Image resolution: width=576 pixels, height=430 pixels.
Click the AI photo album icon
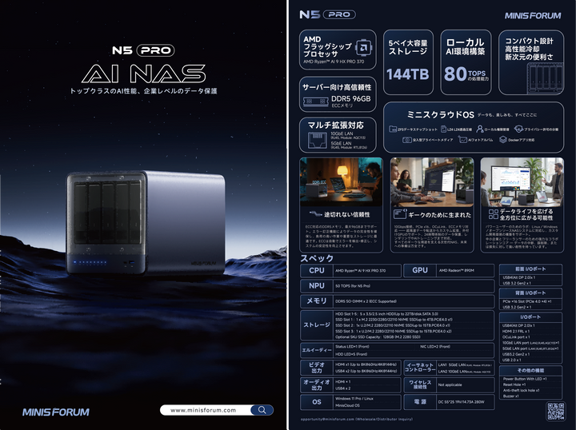coord(464,140)
